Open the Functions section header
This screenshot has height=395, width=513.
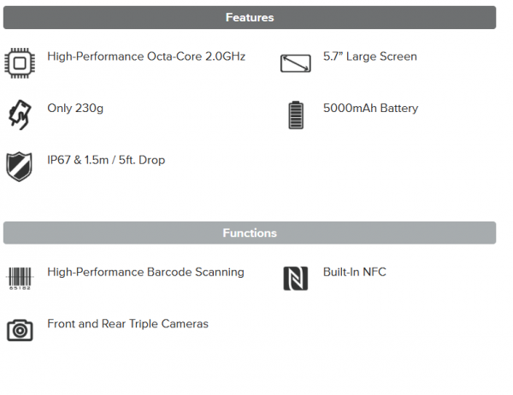point(250,233)
